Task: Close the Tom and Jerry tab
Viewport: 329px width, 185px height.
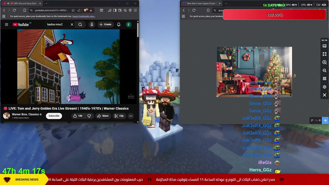Action: 40,3
